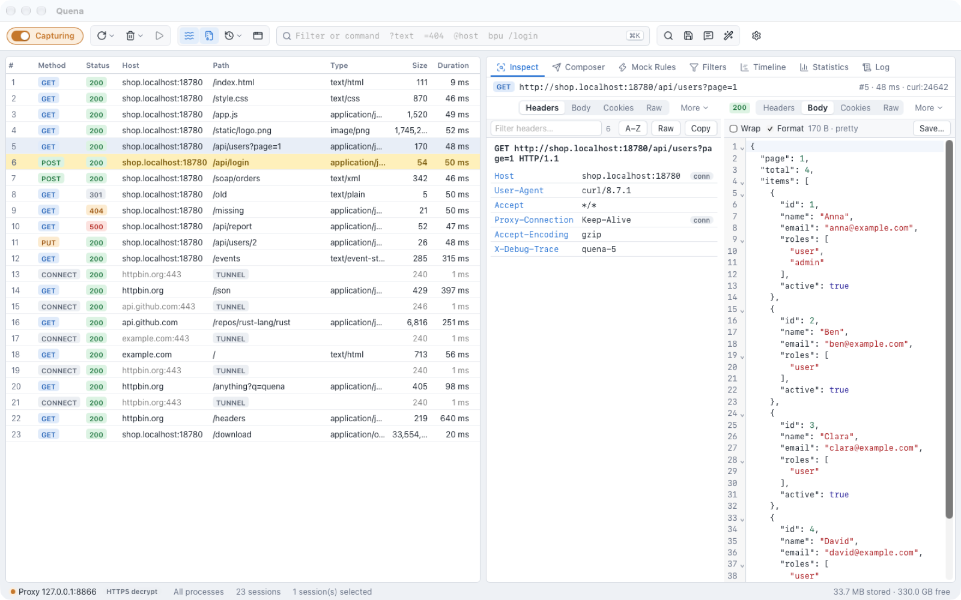Viewport: 961px width, 600px height.
Task: Collapse JSON fold arrow on line 9
Action: pyautogui.click(x=742, y=240)
